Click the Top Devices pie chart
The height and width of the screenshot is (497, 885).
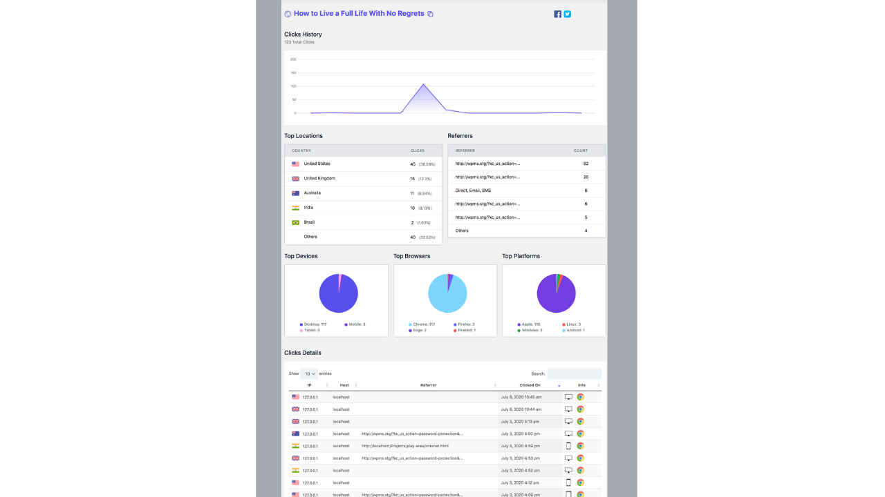[x=338, y=293]
